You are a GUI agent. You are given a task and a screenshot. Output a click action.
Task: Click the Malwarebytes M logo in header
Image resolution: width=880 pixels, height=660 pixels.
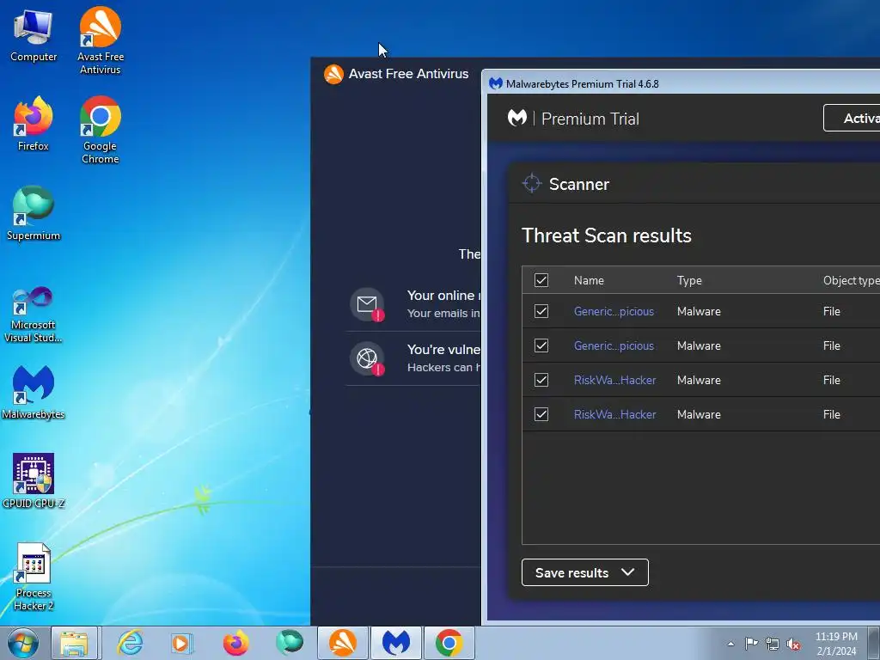point(517,118)
